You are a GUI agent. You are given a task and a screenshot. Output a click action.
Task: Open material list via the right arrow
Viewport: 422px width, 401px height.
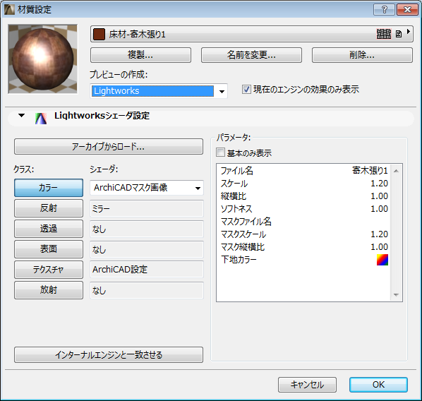pyautogui.click(x=409, y=32)
